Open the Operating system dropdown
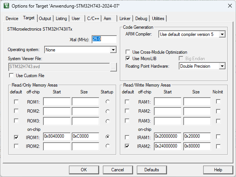 click(x=80, y=50)
